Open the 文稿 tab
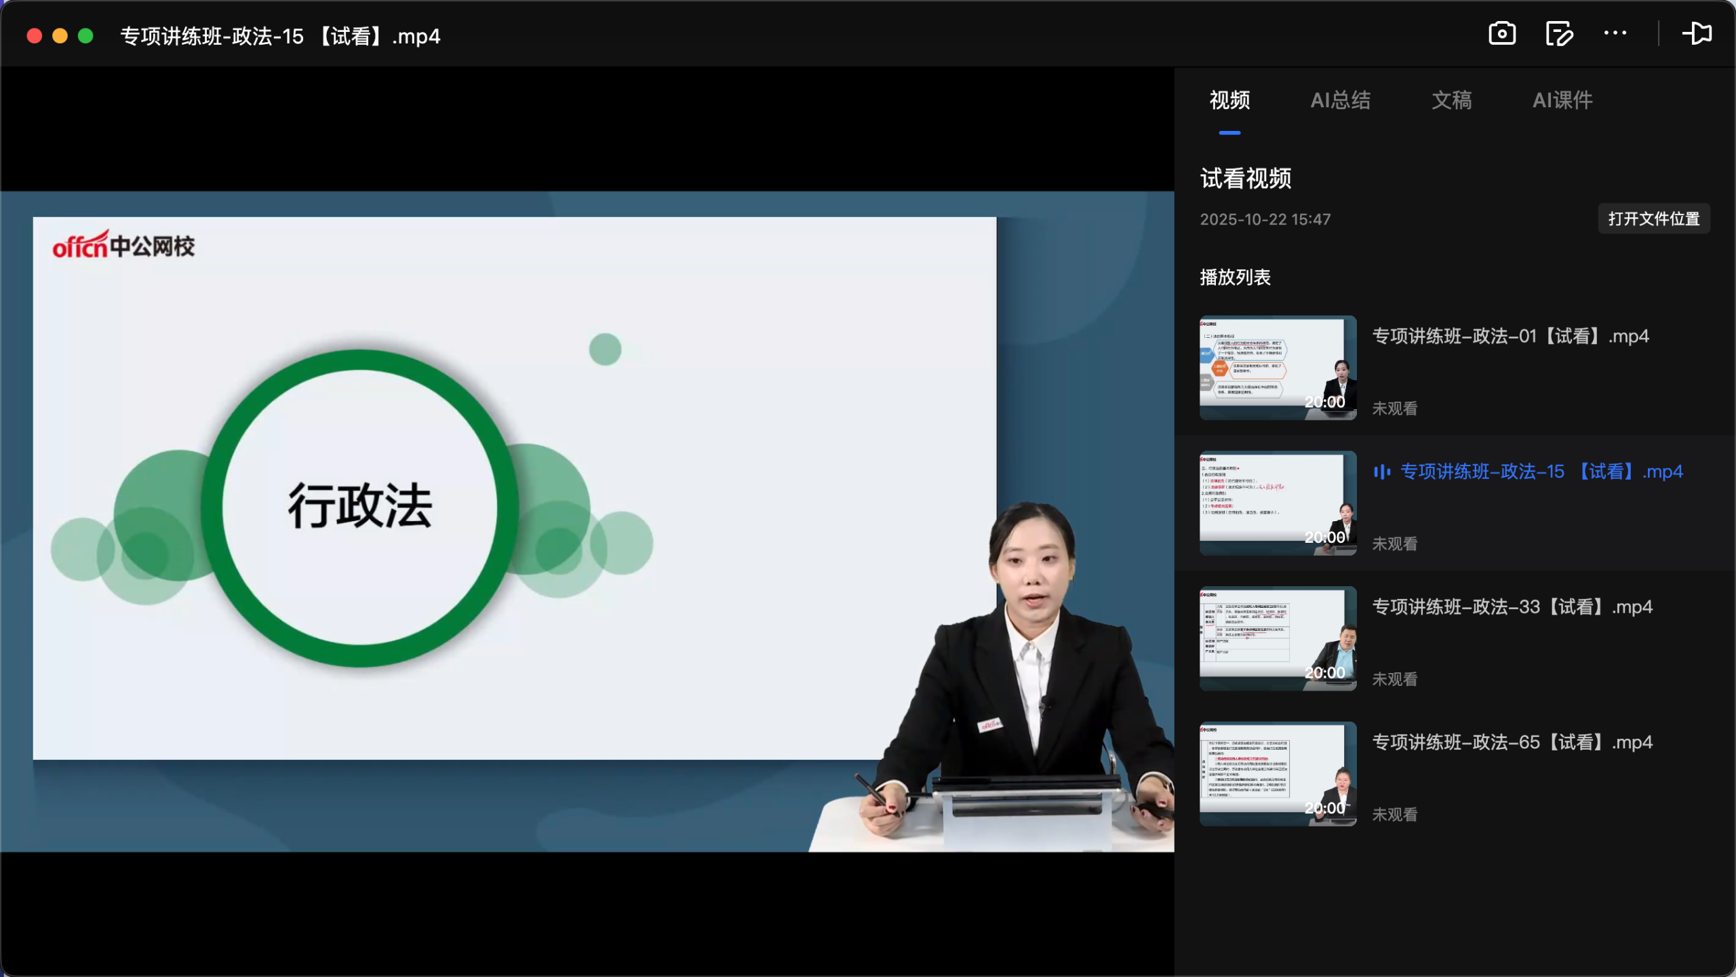The width and height of the screenshot is (1736, 977). [x=1451, y=100]
